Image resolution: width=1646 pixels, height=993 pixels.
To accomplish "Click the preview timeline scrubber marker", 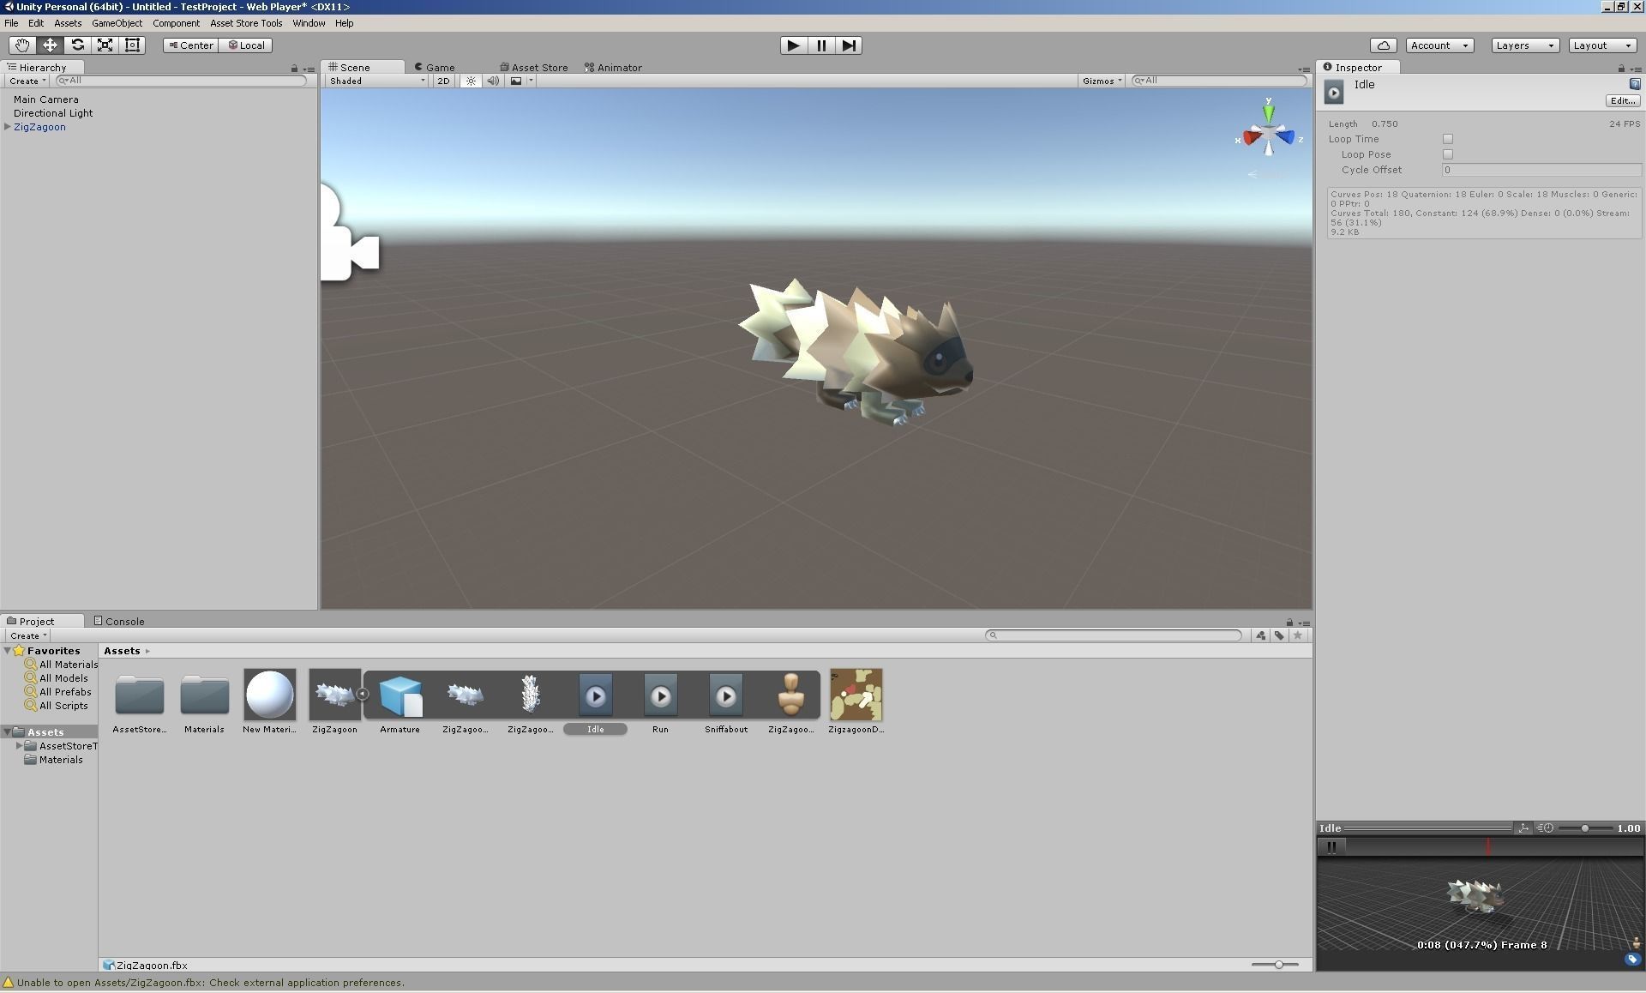I will [1488, 847].
